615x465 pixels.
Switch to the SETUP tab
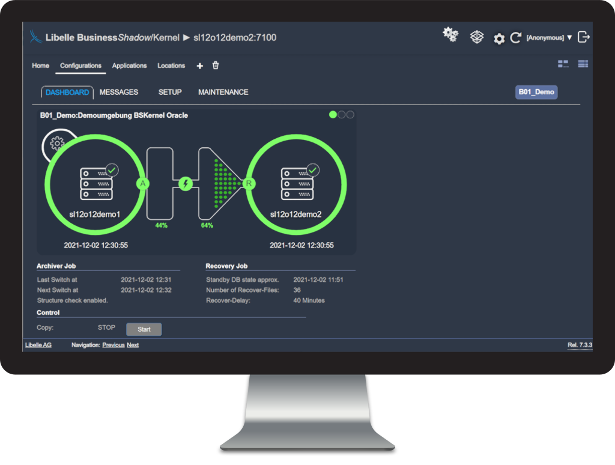click(x=170, y=92)
